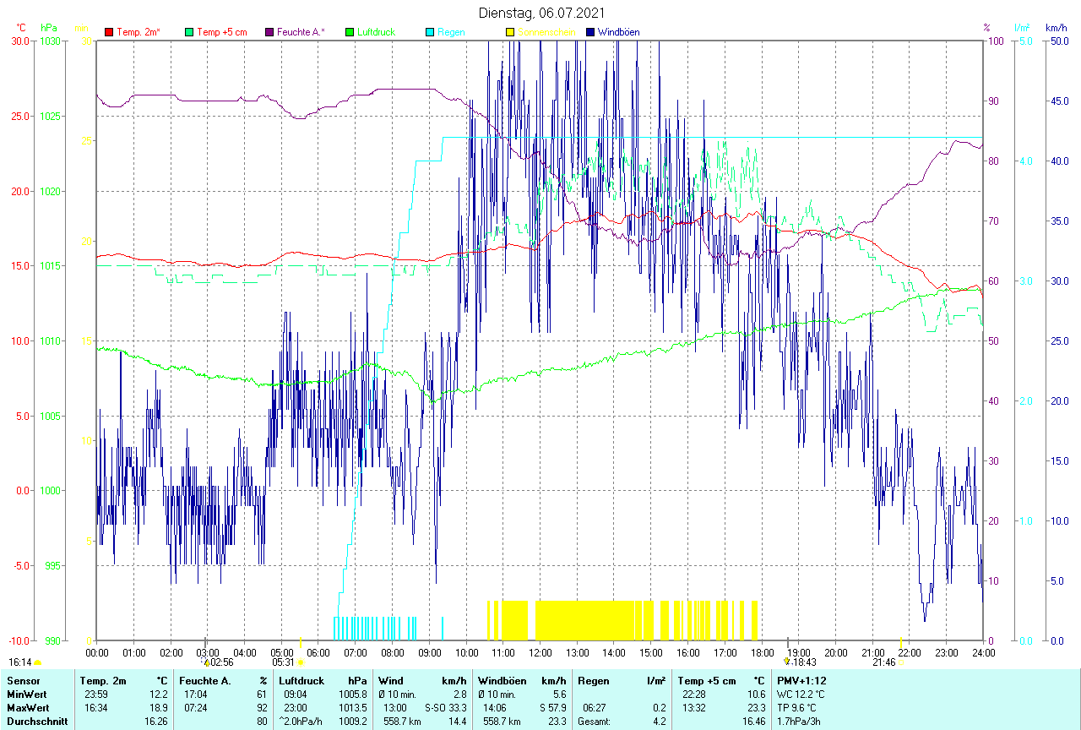Click the Temp +5 cm legend label

[x=222, y=32]
